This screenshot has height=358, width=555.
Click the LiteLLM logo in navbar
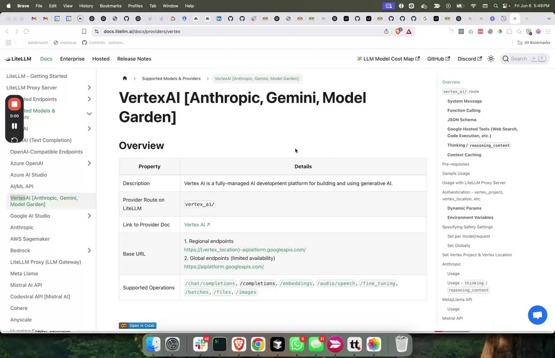pyautogui.click(x=18, y=59)
